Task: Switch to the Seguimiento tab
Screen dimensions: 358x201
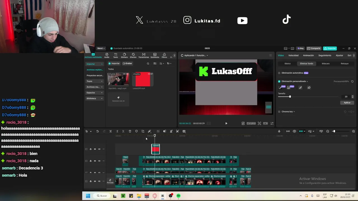Action: (325, 55)
